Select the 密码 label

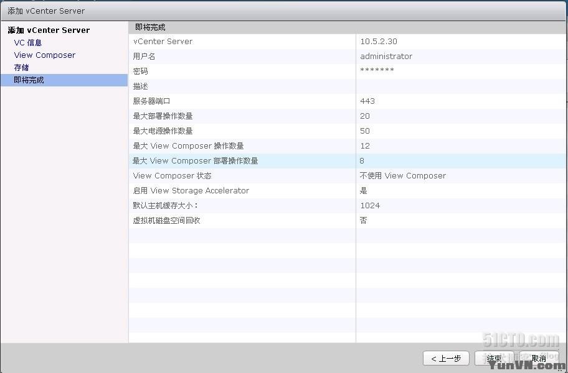tap(140, 71)
